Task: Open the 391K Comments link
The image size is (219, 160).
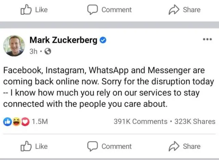Action: [x=140, y=121]
